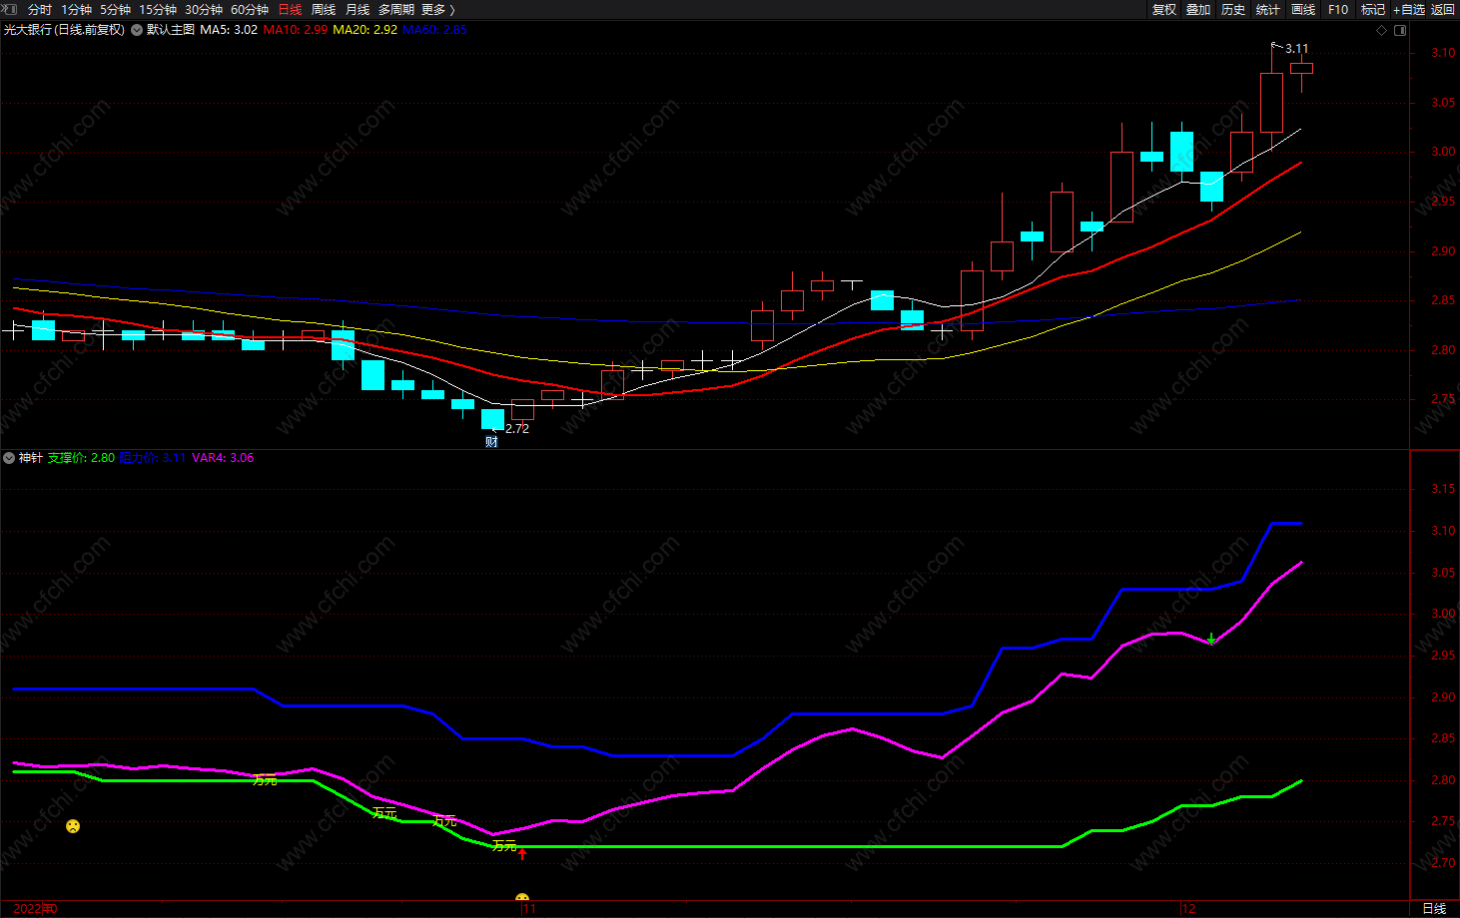Screen dimensions: 1460x918
Task: Click the 光大银行(日线.前复权) title
Action: click(x=65, y=30)
